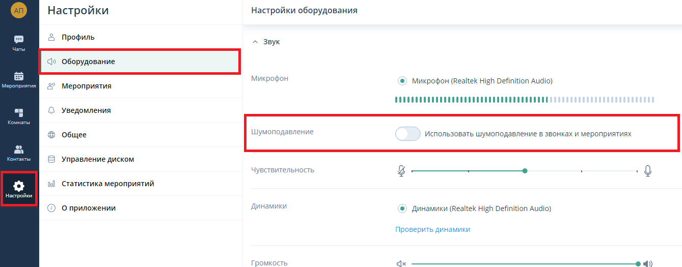Open Настройки gear in the left sidebar
682x267 pixels.
pyautogui.click(x=19, y=189)
